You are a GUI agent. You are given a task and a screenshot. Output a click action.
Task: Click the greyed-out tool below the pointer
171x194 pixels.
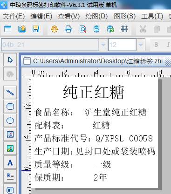(10, 74)
